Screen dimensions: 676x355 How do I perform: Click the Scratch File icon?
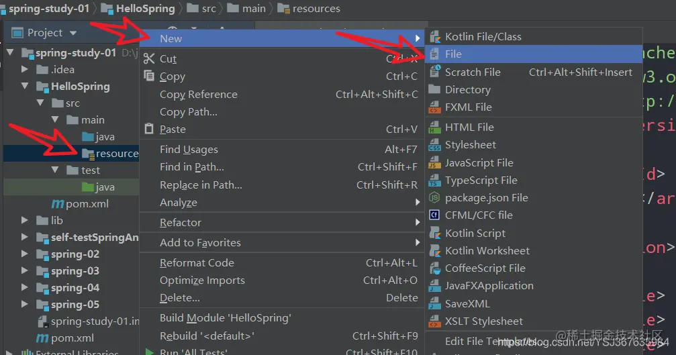(435, 72)
